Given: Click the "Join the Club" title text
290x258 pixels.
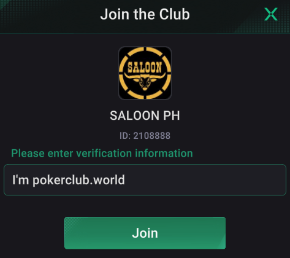Looking at the screenshot, I should (145, 14).
